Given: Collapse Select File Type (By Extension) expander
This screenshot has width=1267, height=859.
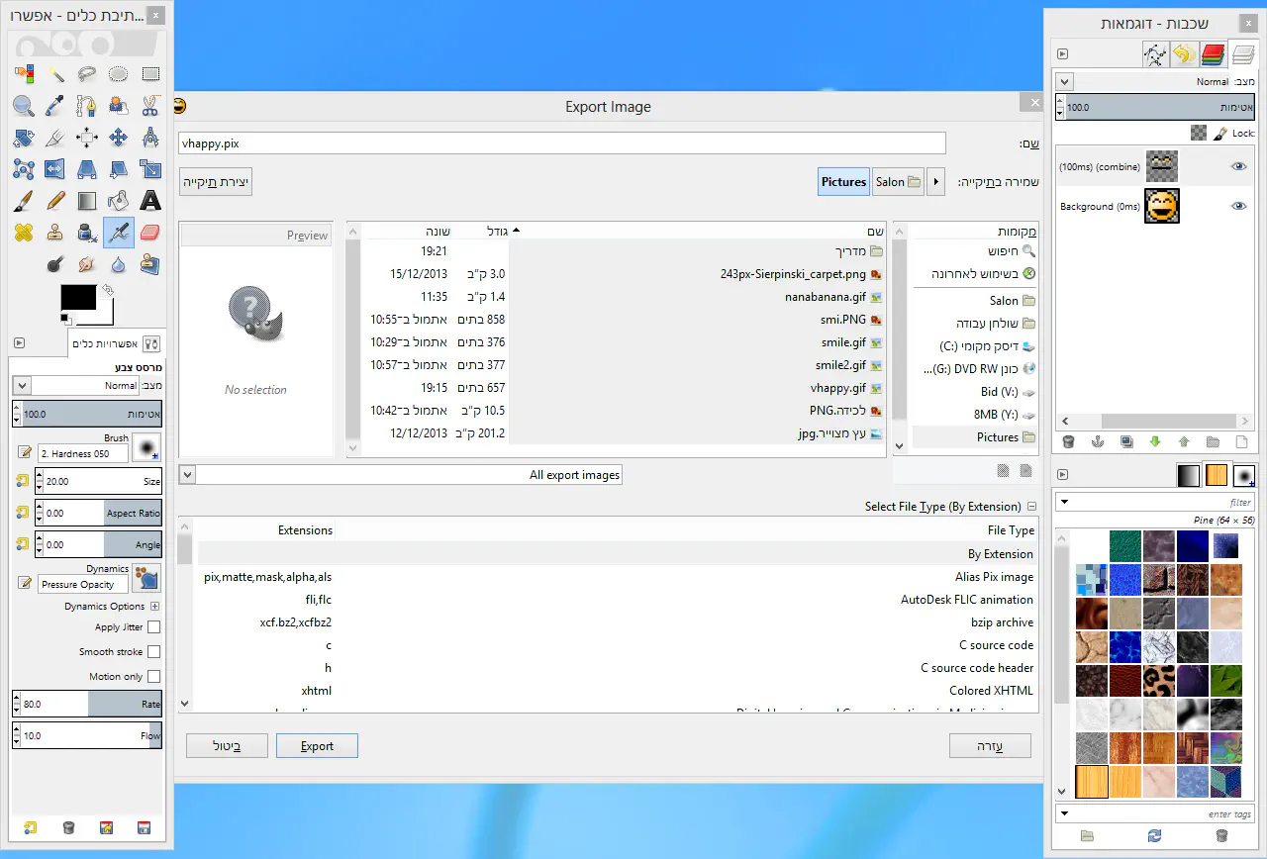Looking at the screenshot, I should pos(1031,507).
